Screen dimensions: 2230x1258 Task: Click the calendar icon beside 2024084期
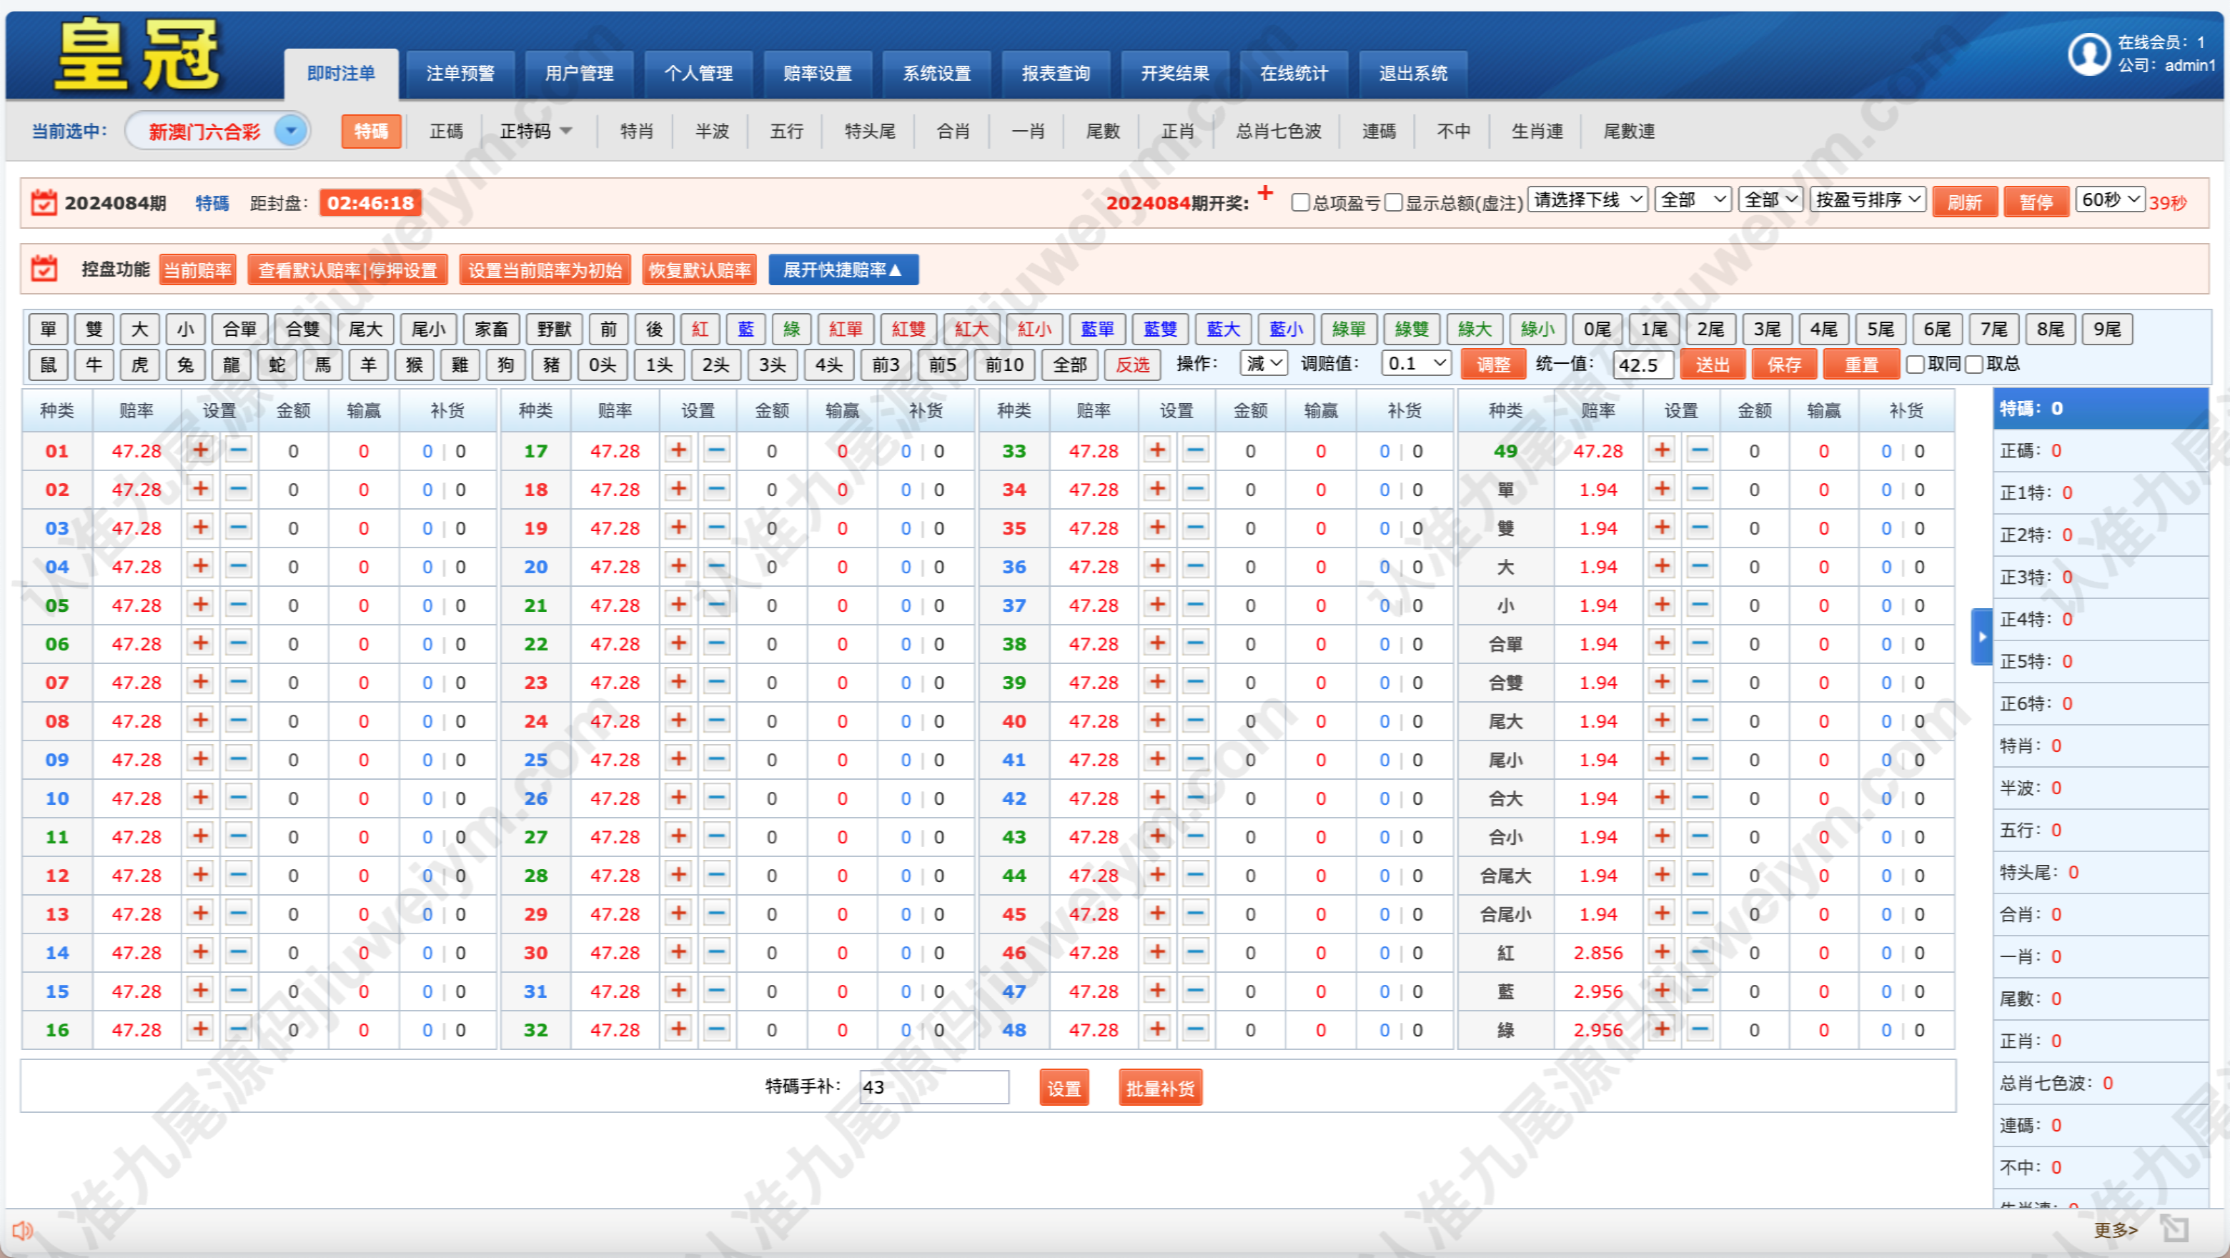coord(44,202)
